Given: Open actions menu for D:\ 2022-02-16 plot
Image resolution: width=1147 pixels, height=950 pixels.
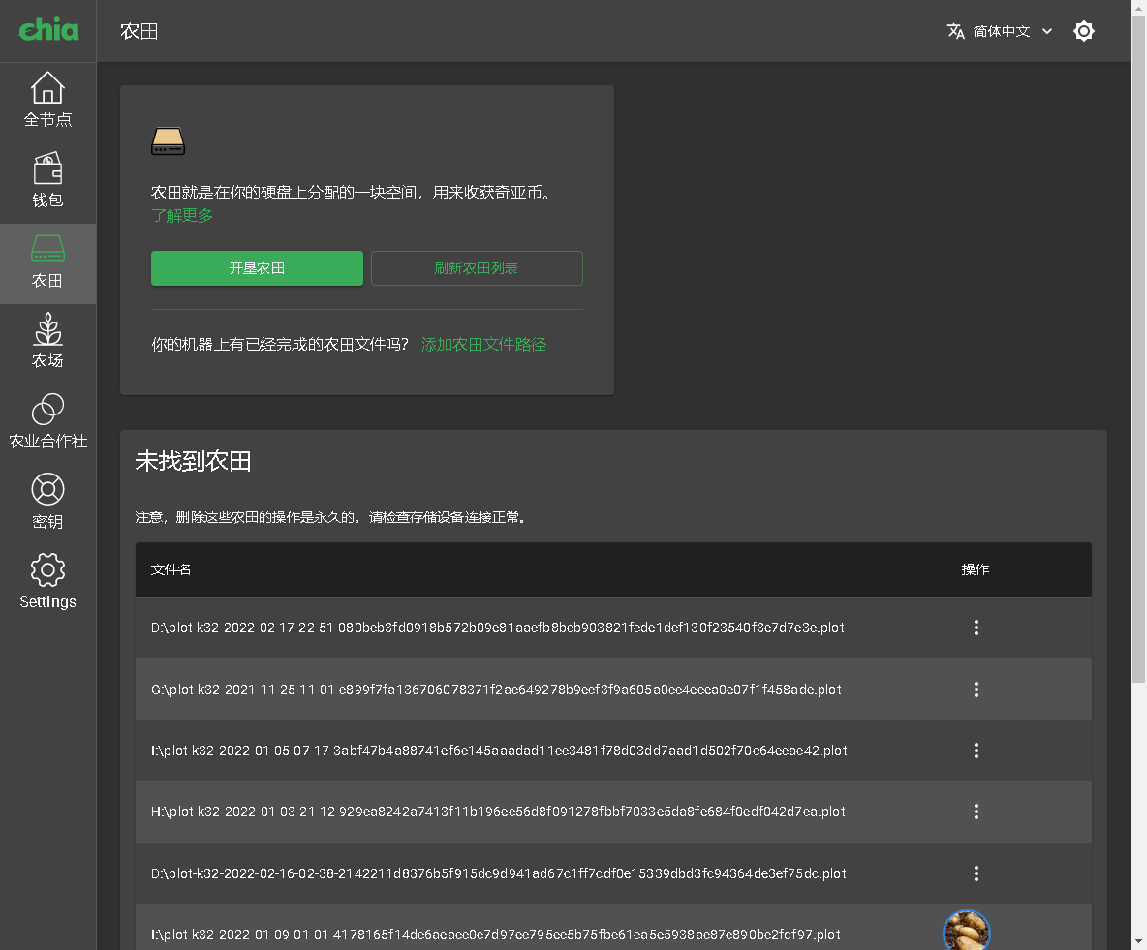Looking at the screenshot, I should (x=976, y=873).
